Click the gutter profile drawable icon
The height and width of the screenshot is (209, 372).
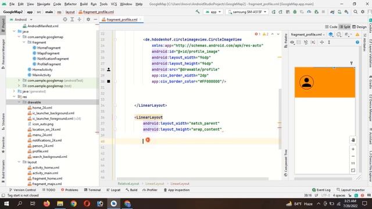pos(109,70)
